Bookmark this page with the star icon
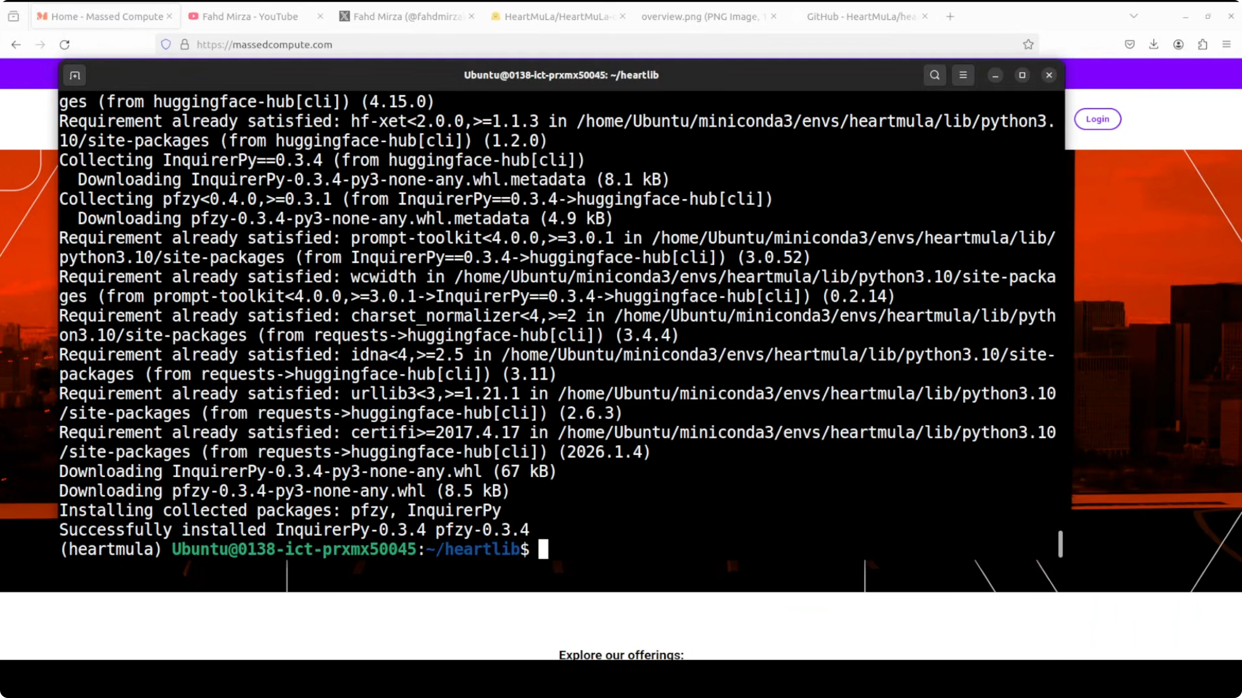 (x=1028, y=45)
